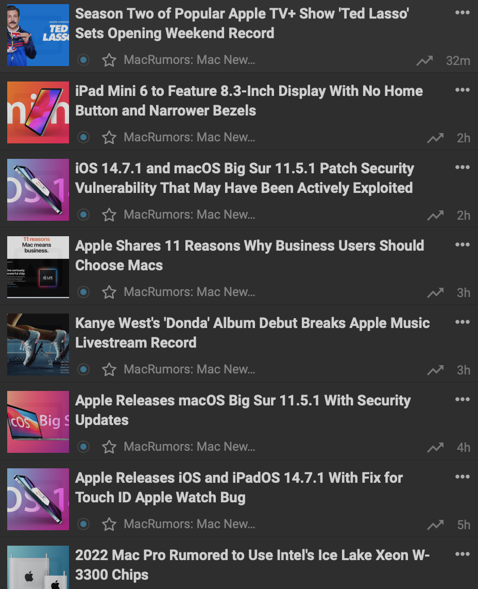This screenshot has width=478, height=589.
Task: Click trending icon on Touch ID Watch bug article
Action: pyautogui.click(x=435, y=525)
